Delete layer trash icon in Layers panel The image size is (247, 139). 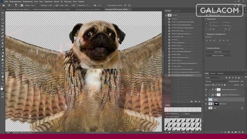coord(243,132)
